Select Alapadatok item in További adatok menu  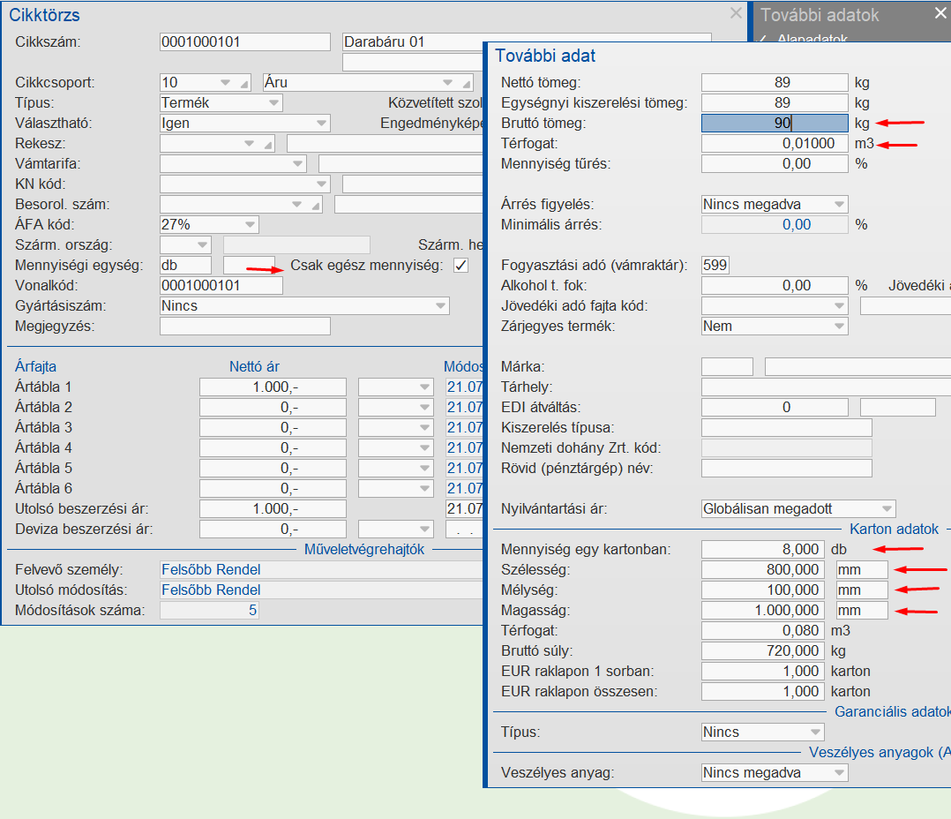coord(812,40)
